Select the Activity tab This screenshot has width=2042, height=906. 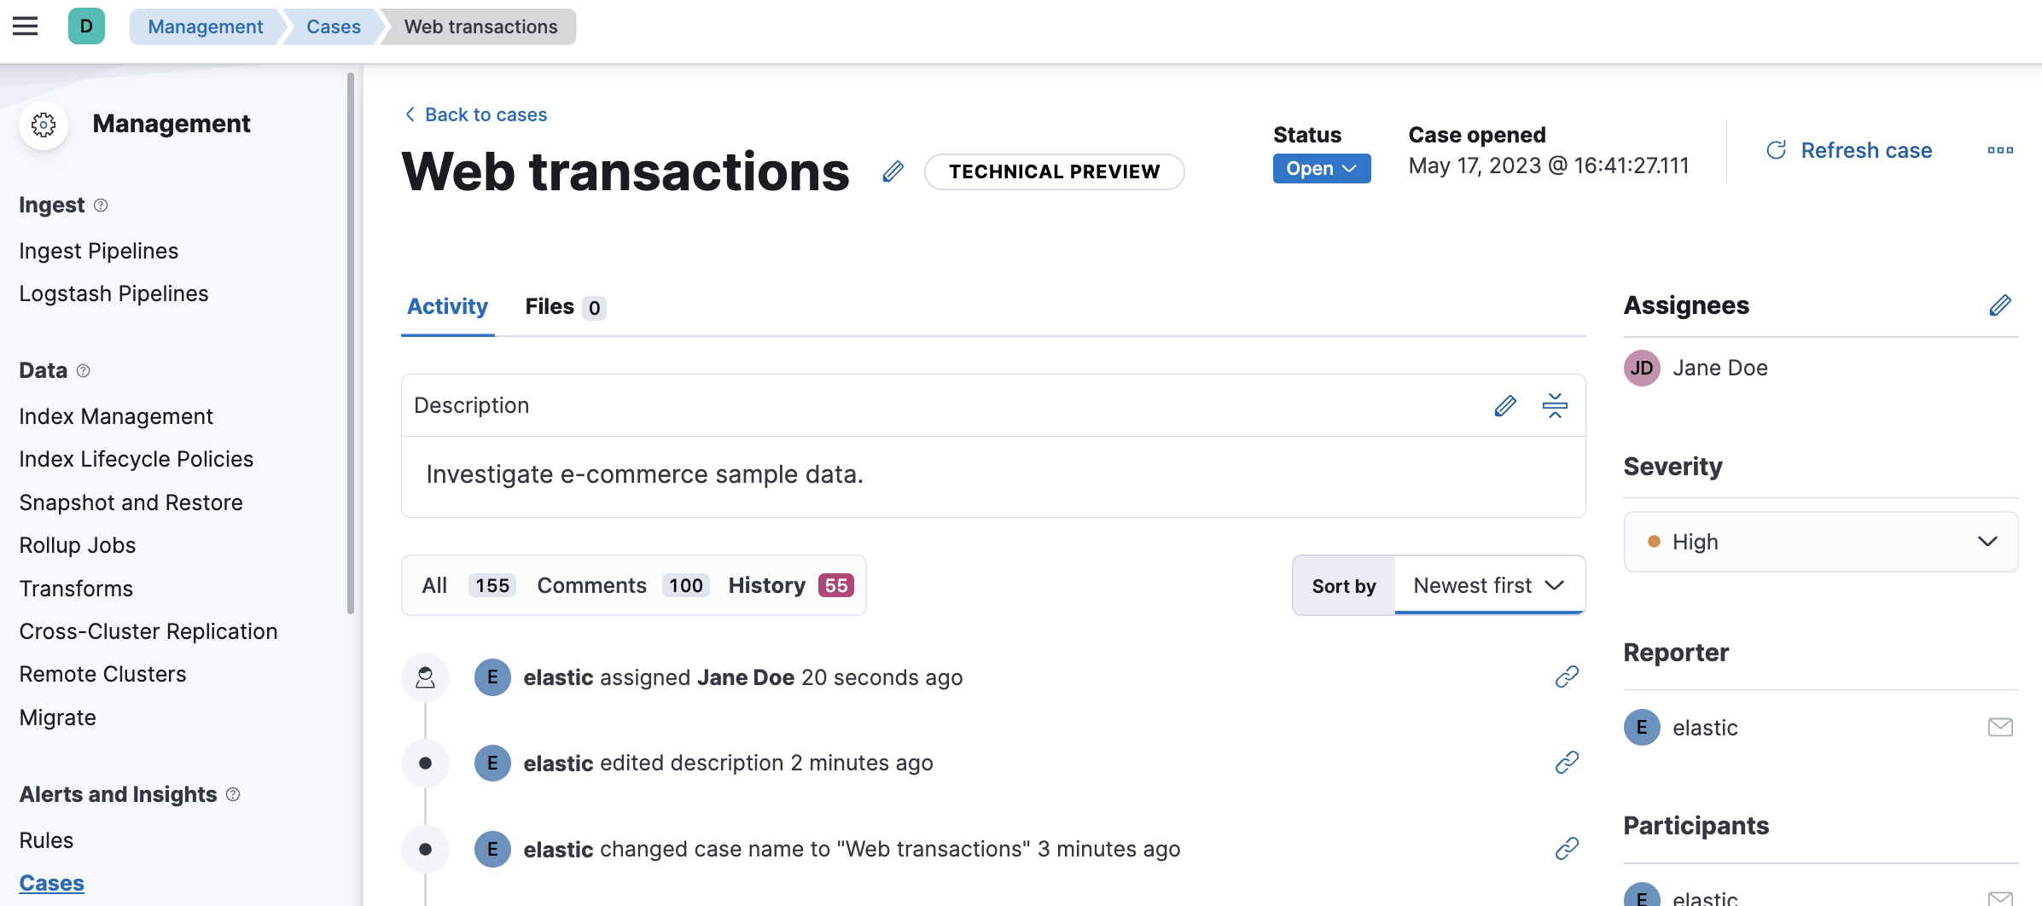(447, 307)
